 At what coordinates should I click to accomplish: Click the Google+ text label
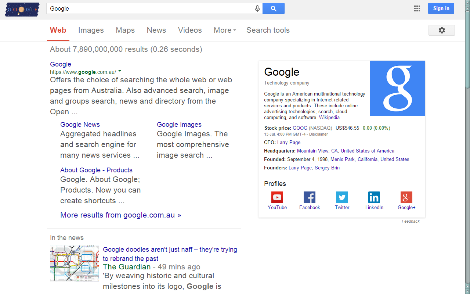(406, 207)
